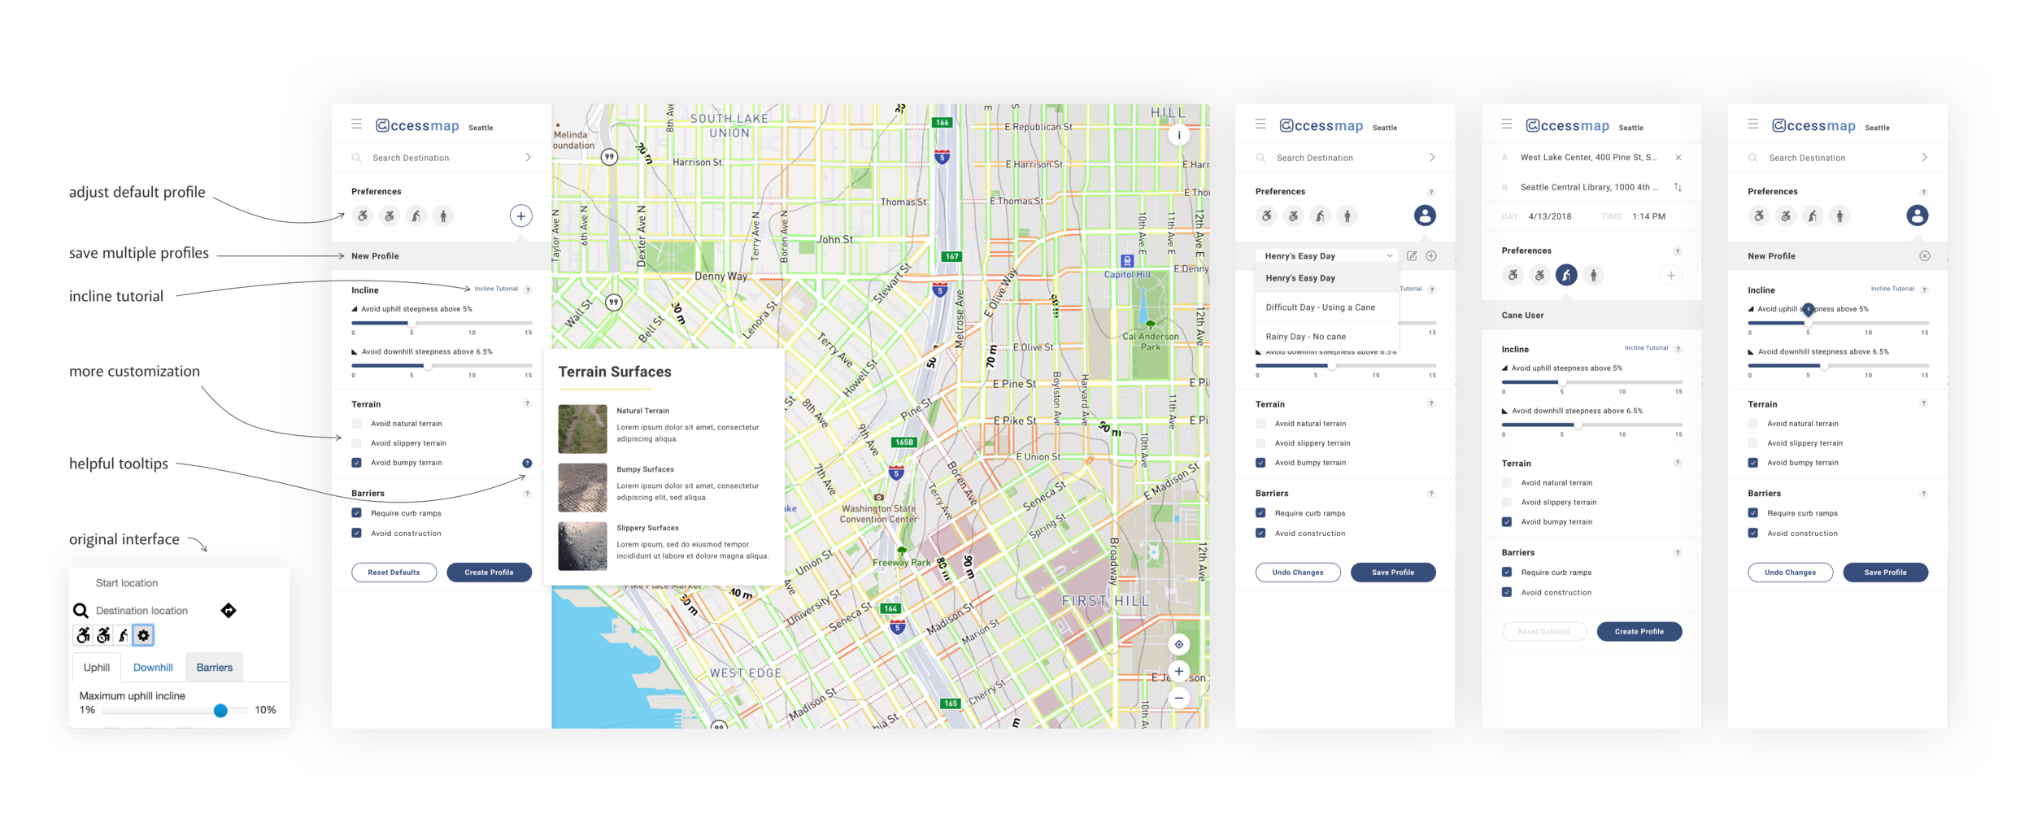Click highlighted blue tooltip icon beside Avoid bumpy terrain

527,463
